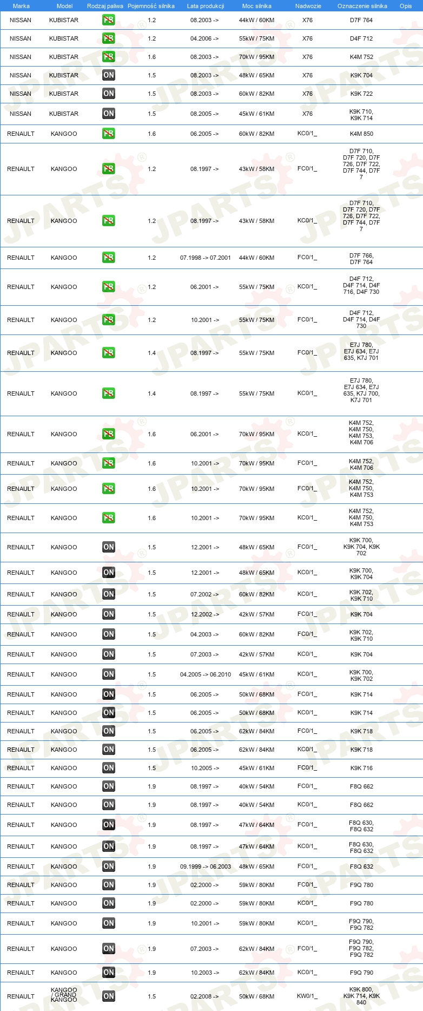Click engine codes D7F 766, D7F 764

(x=361, y=259)
